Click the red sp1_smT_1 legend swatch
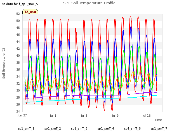The height and width of the screenshot is (134, 179). tap(14, 129)
